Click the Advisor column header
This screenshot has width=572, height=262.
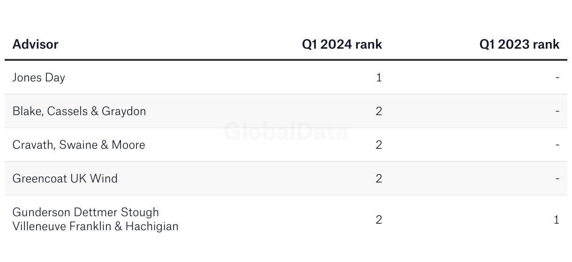click(x=35, y=44)
